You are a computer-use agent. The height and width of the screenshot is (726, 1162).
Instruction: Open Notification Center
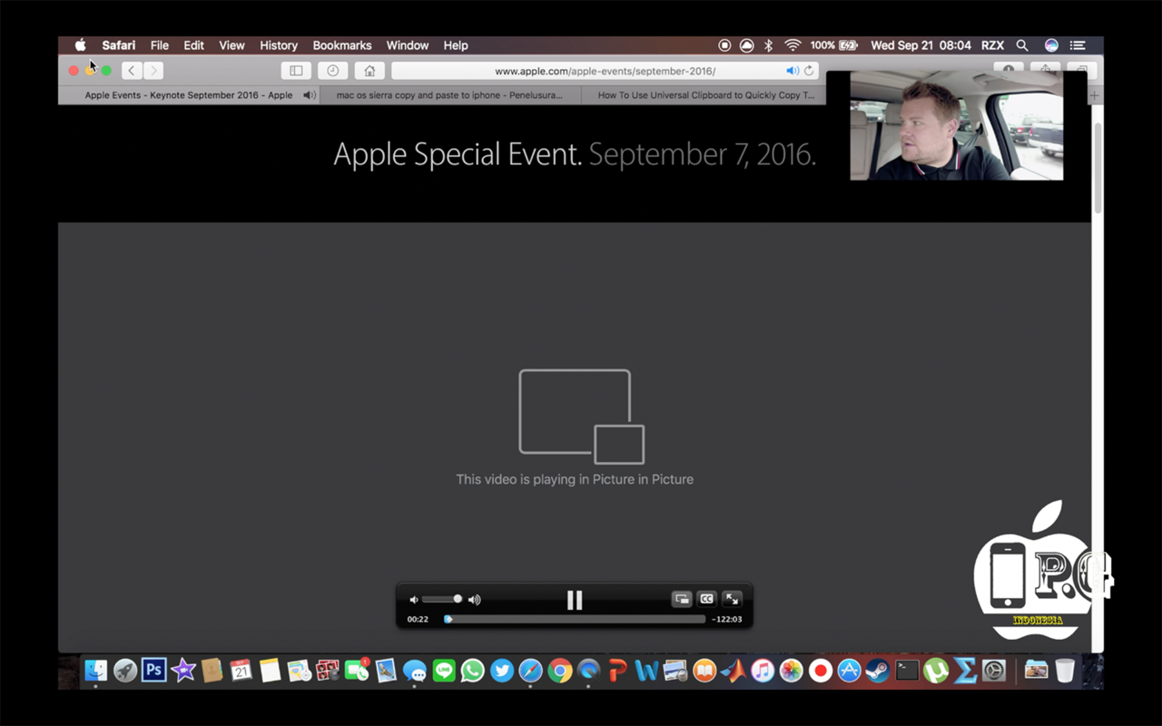coord(1078,45)
